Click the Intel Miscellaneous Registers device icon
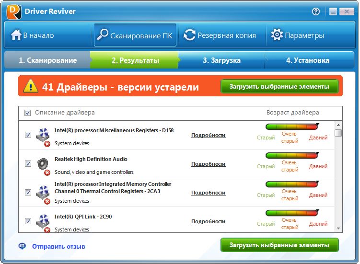 (x=43, y=135)
